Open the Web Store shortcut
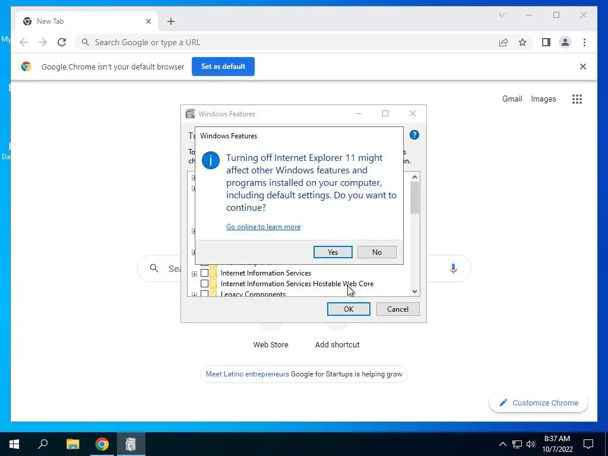Screen dimensions: 608x456 point(271,345)
